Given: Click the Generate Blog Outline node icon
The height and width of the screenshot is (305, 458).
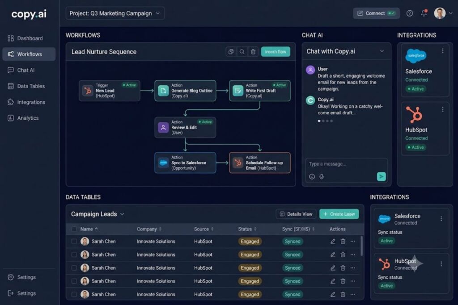Looking at the screenshot, I should tap(163, 91).
